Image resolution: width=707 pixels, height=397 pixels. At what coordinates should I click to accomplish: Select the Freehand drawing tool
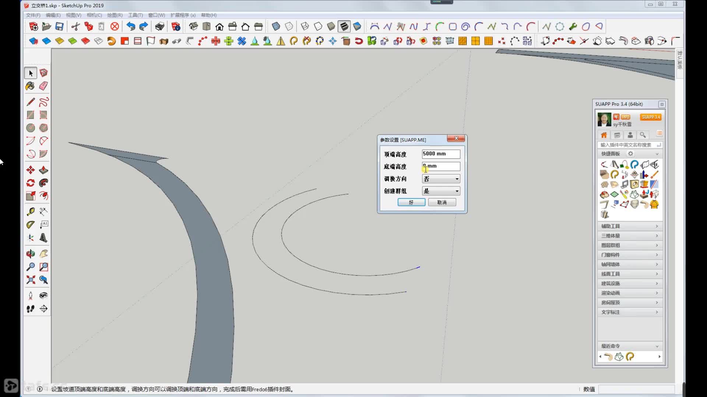(43, 102)
